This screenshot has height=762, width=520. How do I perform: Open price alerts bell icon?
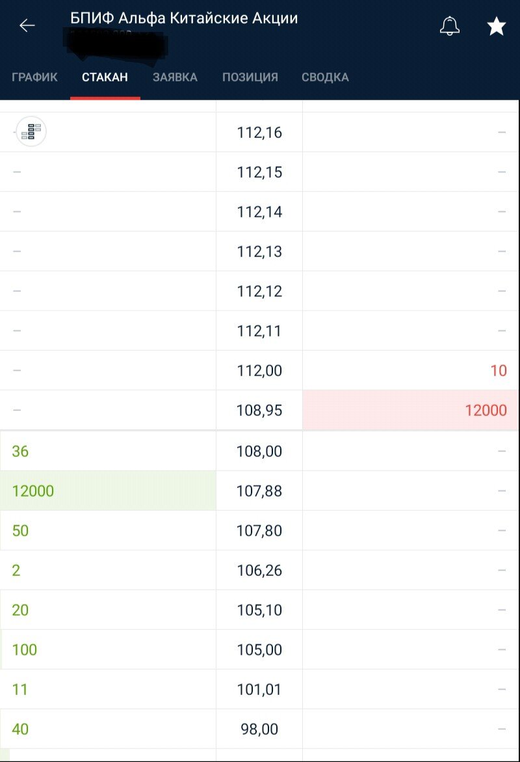[x=450, y=26]
